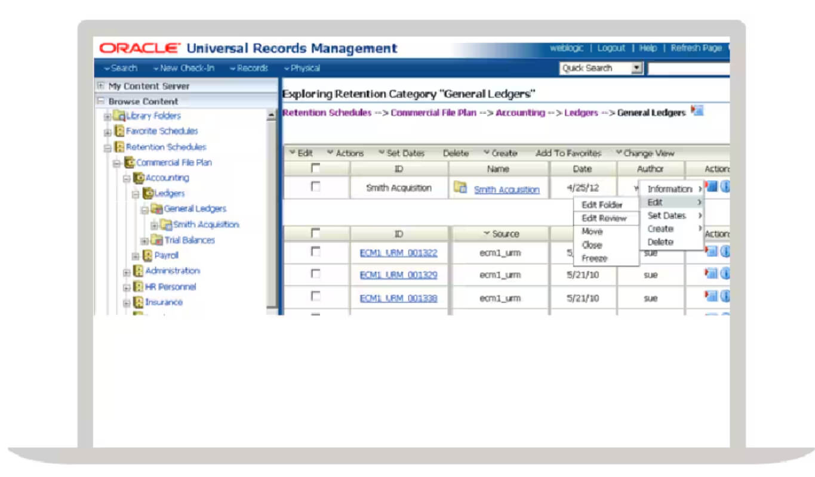Click the Logout link

click(611, 48)
